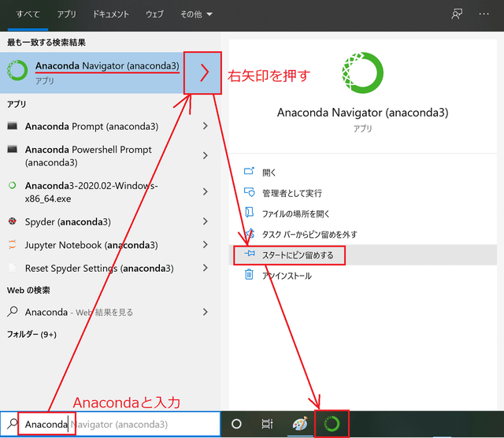Expand arrow next to Anaconda3 installer exe
Screen dimensions: 504x438
(206, 191)
